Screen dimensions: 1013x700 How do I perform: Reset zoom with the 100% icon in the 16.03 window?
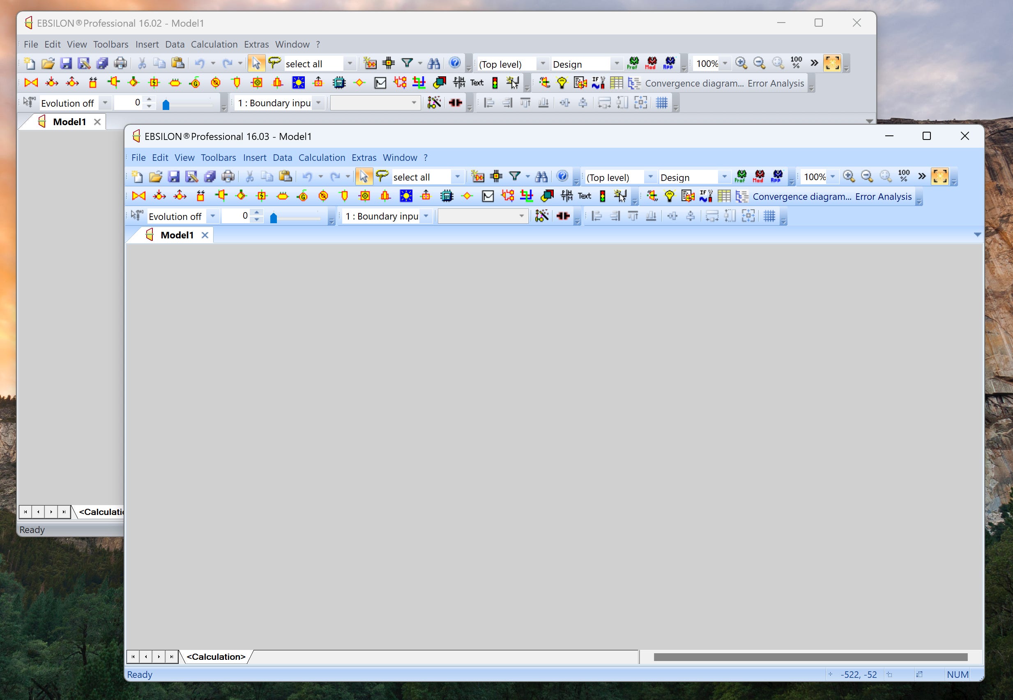904,176
